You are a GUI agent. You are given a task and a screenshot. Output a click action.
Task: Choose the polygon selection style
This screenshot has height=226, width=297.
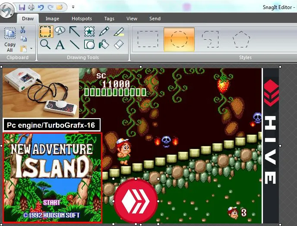tap(241, 39)
